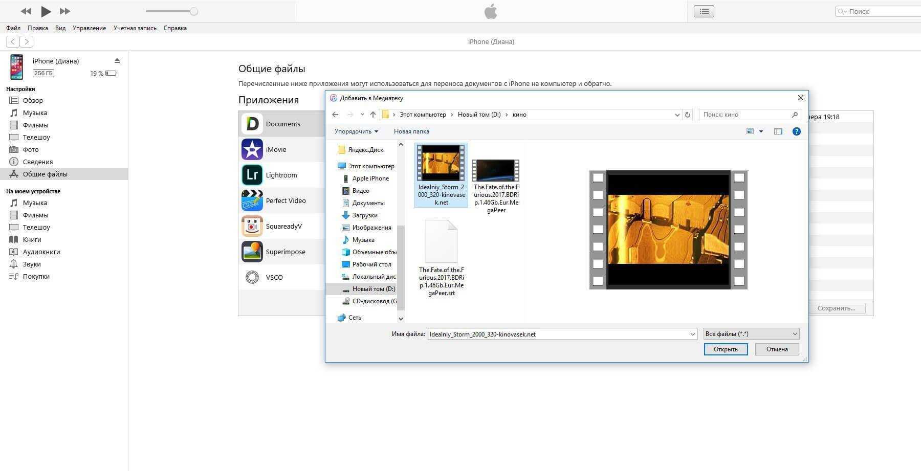Open the list view icon in top bar

click(704, 11)
